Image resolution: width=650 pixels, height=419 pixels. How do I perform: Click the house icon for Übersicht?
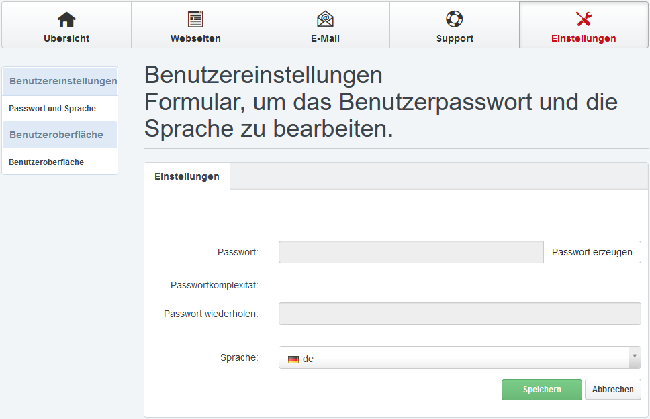(x=66, y=19)
